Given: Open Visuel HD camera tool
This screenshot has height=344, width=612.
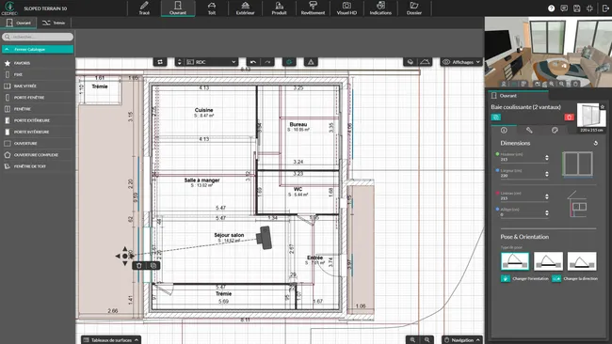Looking at the screenshot, I should click(x=346, y=8).
